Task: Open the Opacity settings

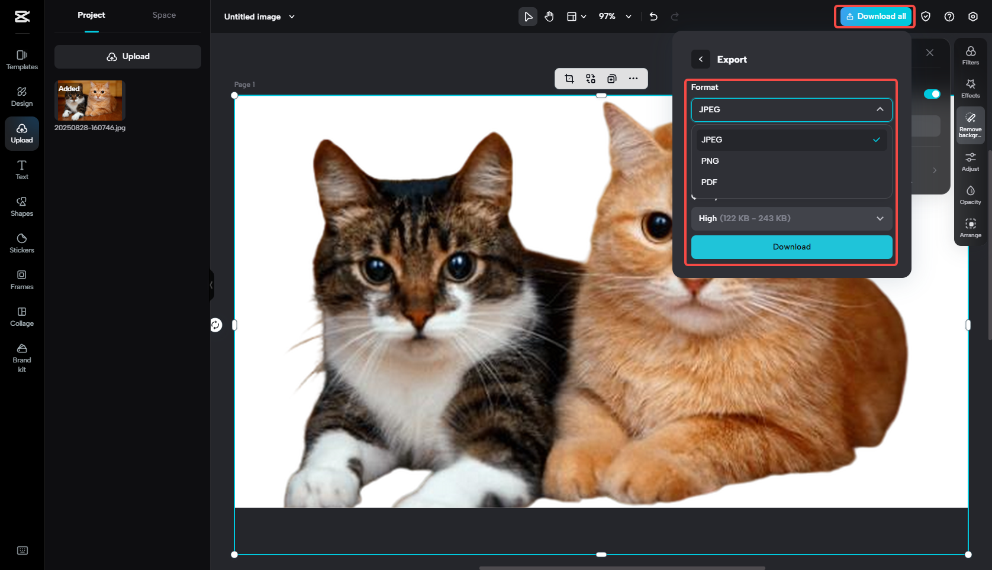Action: pyautogui.click(x=970, y=195)
